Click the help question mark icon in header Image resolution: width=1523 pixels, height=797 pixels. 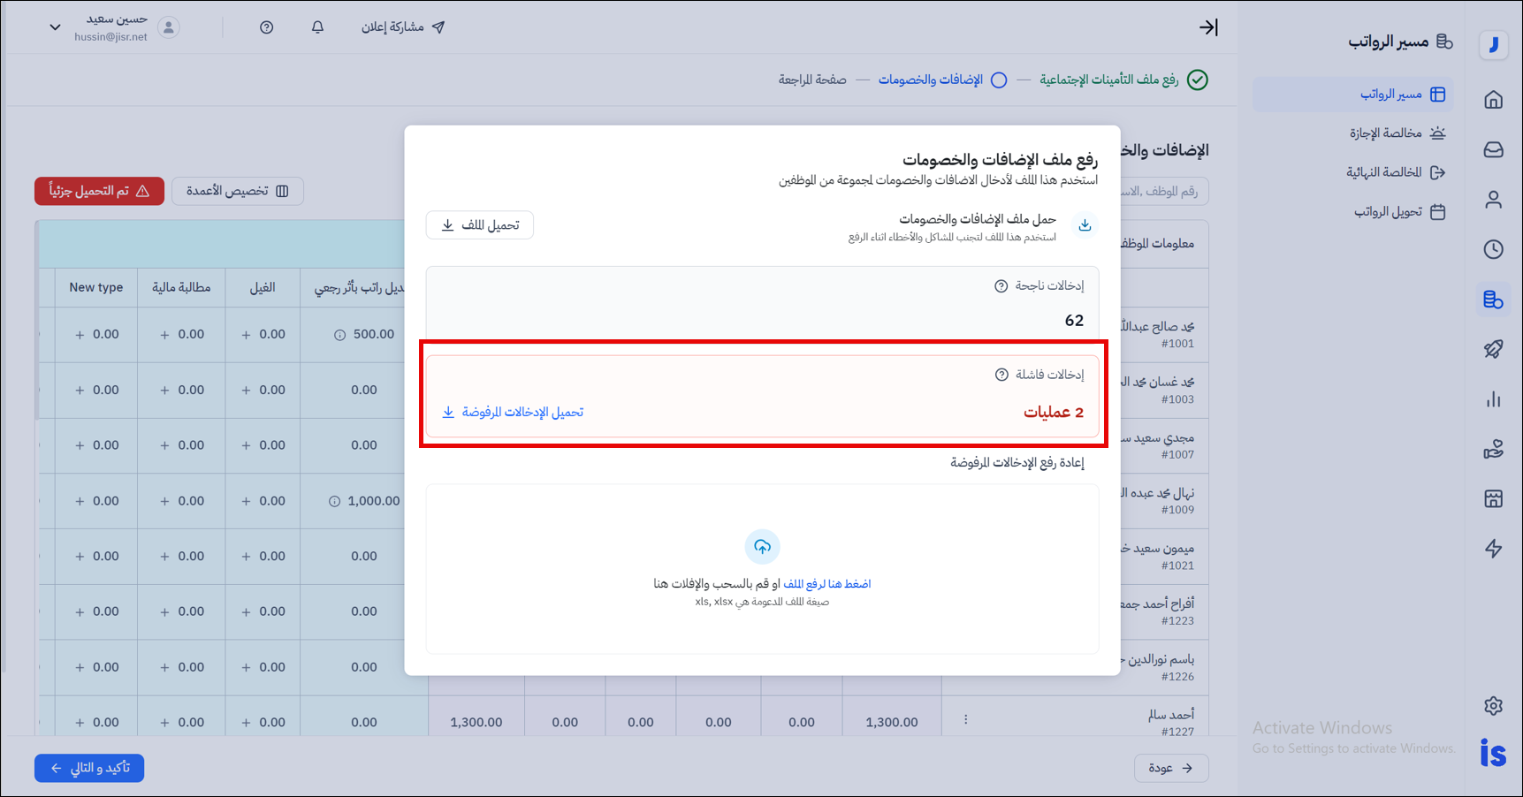266,27
